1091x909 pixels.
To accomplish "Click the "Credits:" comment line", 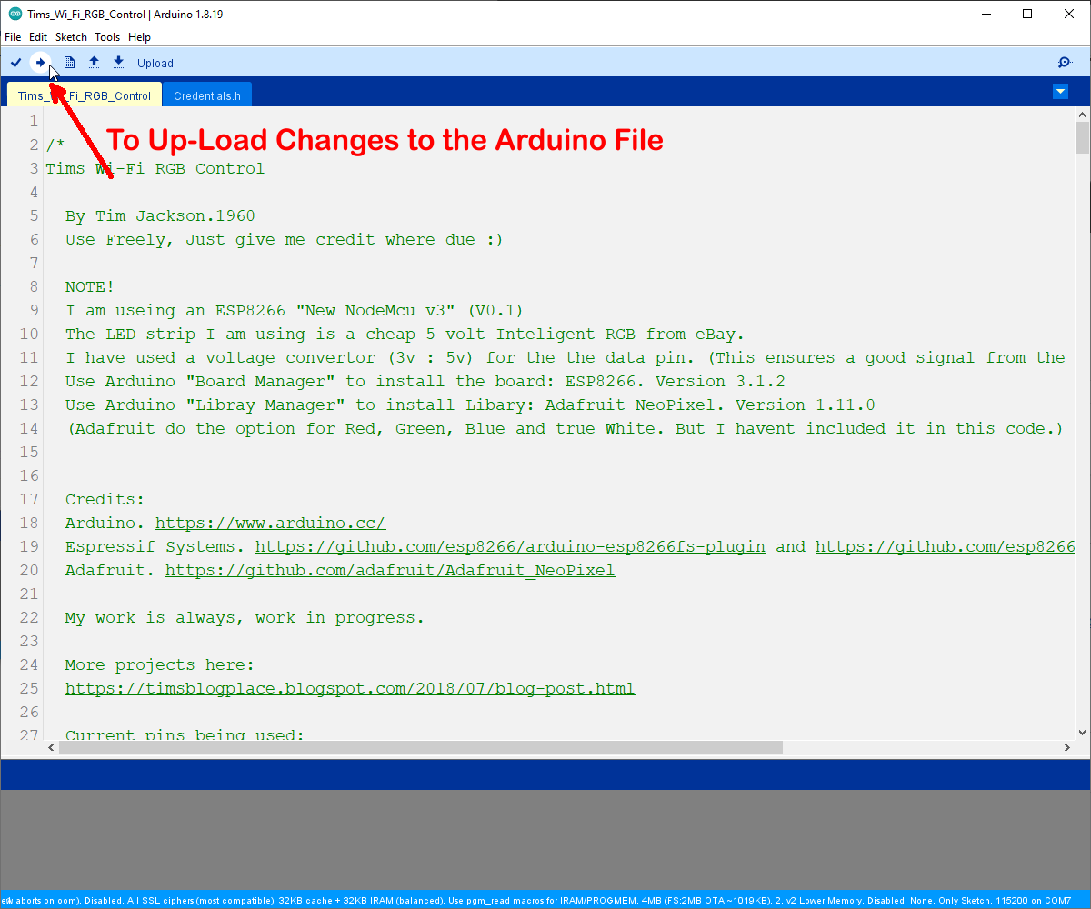I will point(105,500).
